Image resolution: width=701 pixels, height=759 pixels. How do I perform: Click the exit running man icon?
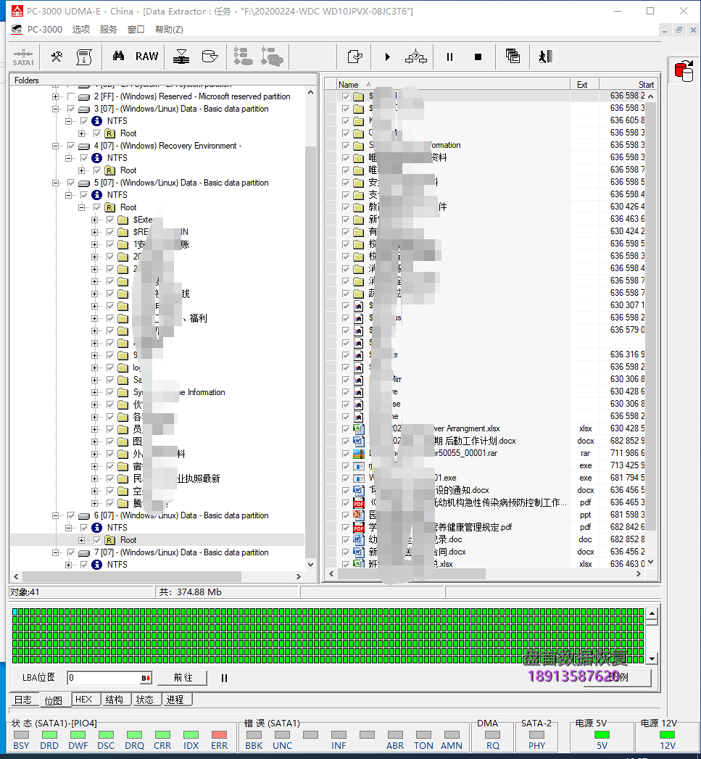[x=545, y=57]
